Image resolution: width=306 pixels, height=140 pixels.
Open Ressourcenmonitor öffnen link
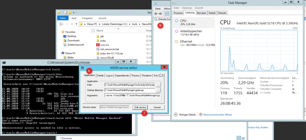click(x=218, y=115)
